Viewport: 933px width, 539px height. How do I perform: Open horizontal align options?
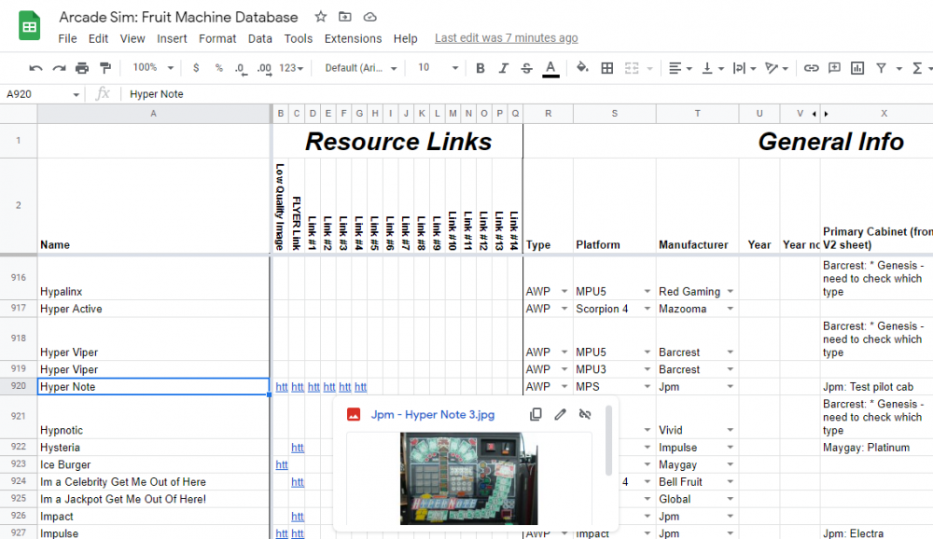click(680, 68)
